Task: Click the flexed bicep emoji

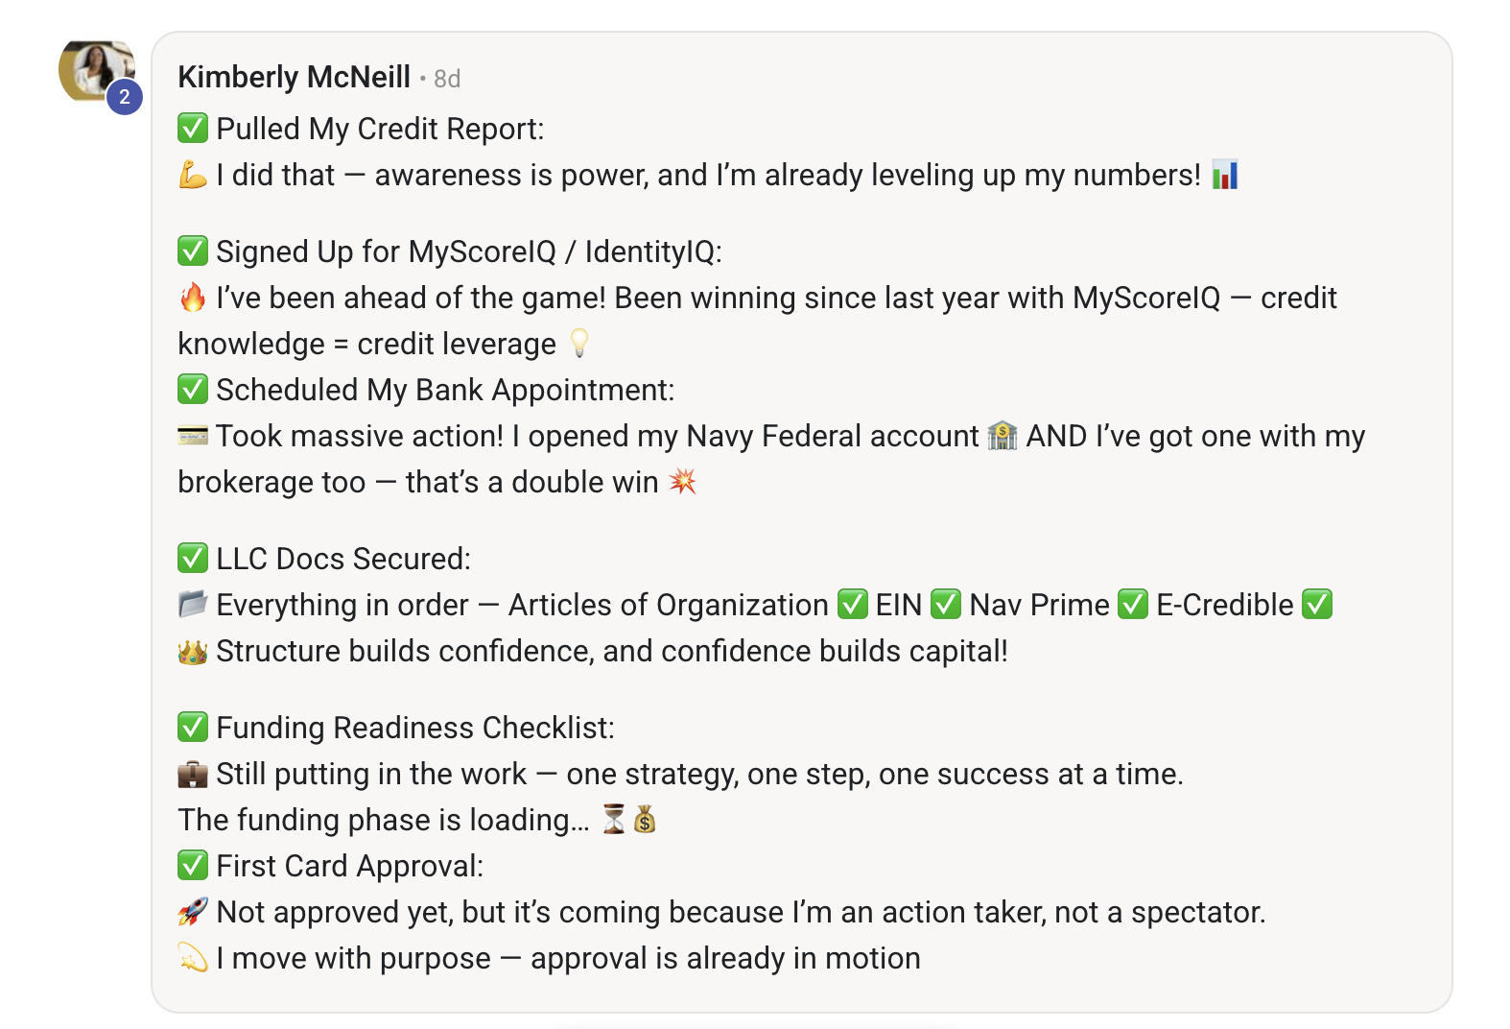Action: 193,175
